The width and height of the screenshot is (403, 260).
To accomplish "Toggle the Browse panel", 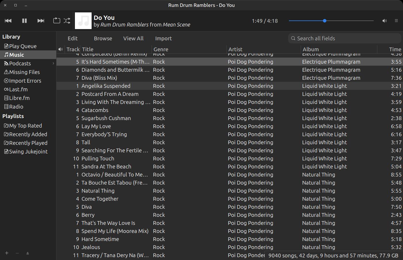I will (103, 38).
